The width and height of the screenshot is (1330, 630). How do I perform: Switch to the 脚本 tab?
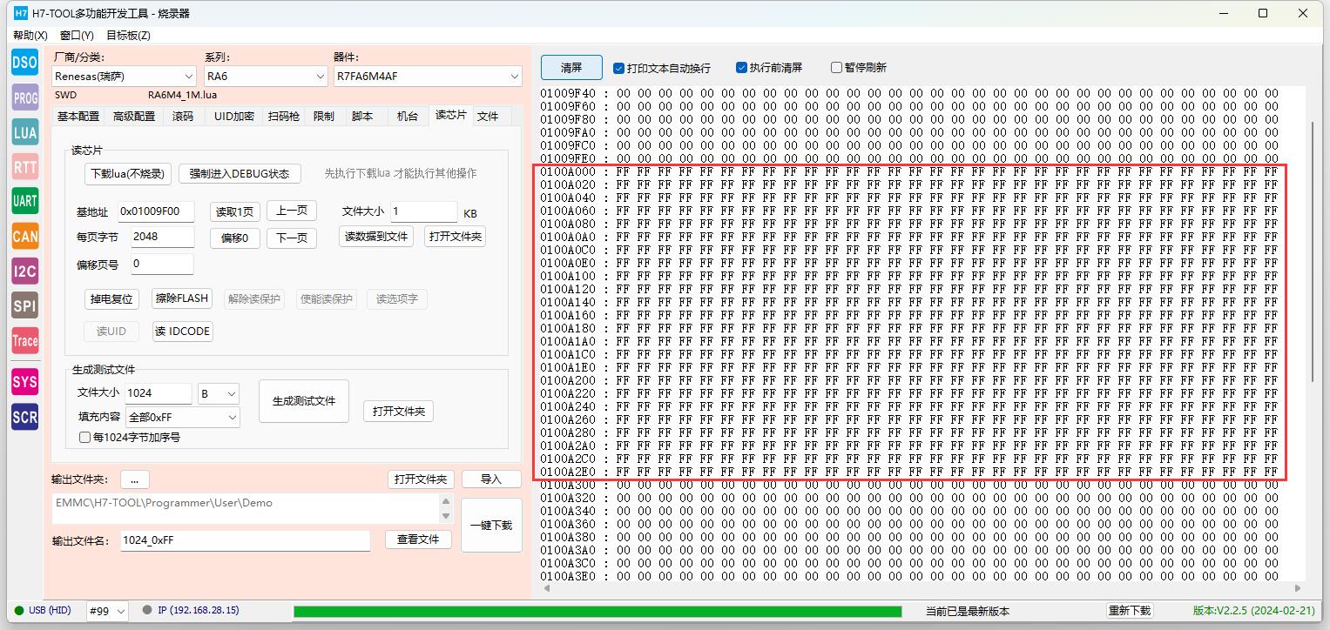pos(362,116)
